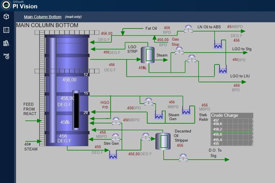Select the D.O. To Stg. label

pyautogui.click(x=215, y=153)
